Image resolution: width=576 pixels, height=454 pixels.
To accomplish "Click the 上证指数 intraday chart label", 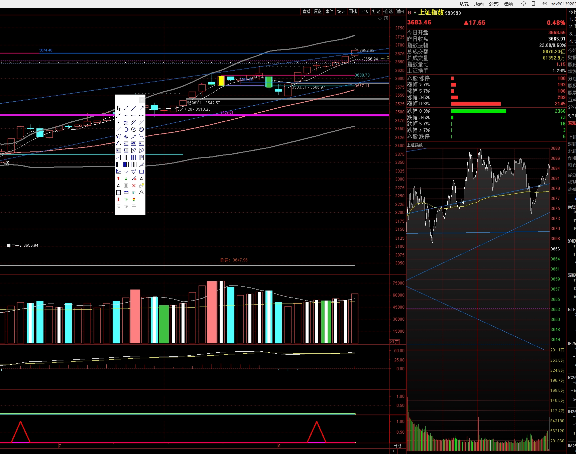I will [x=415, y=145].
